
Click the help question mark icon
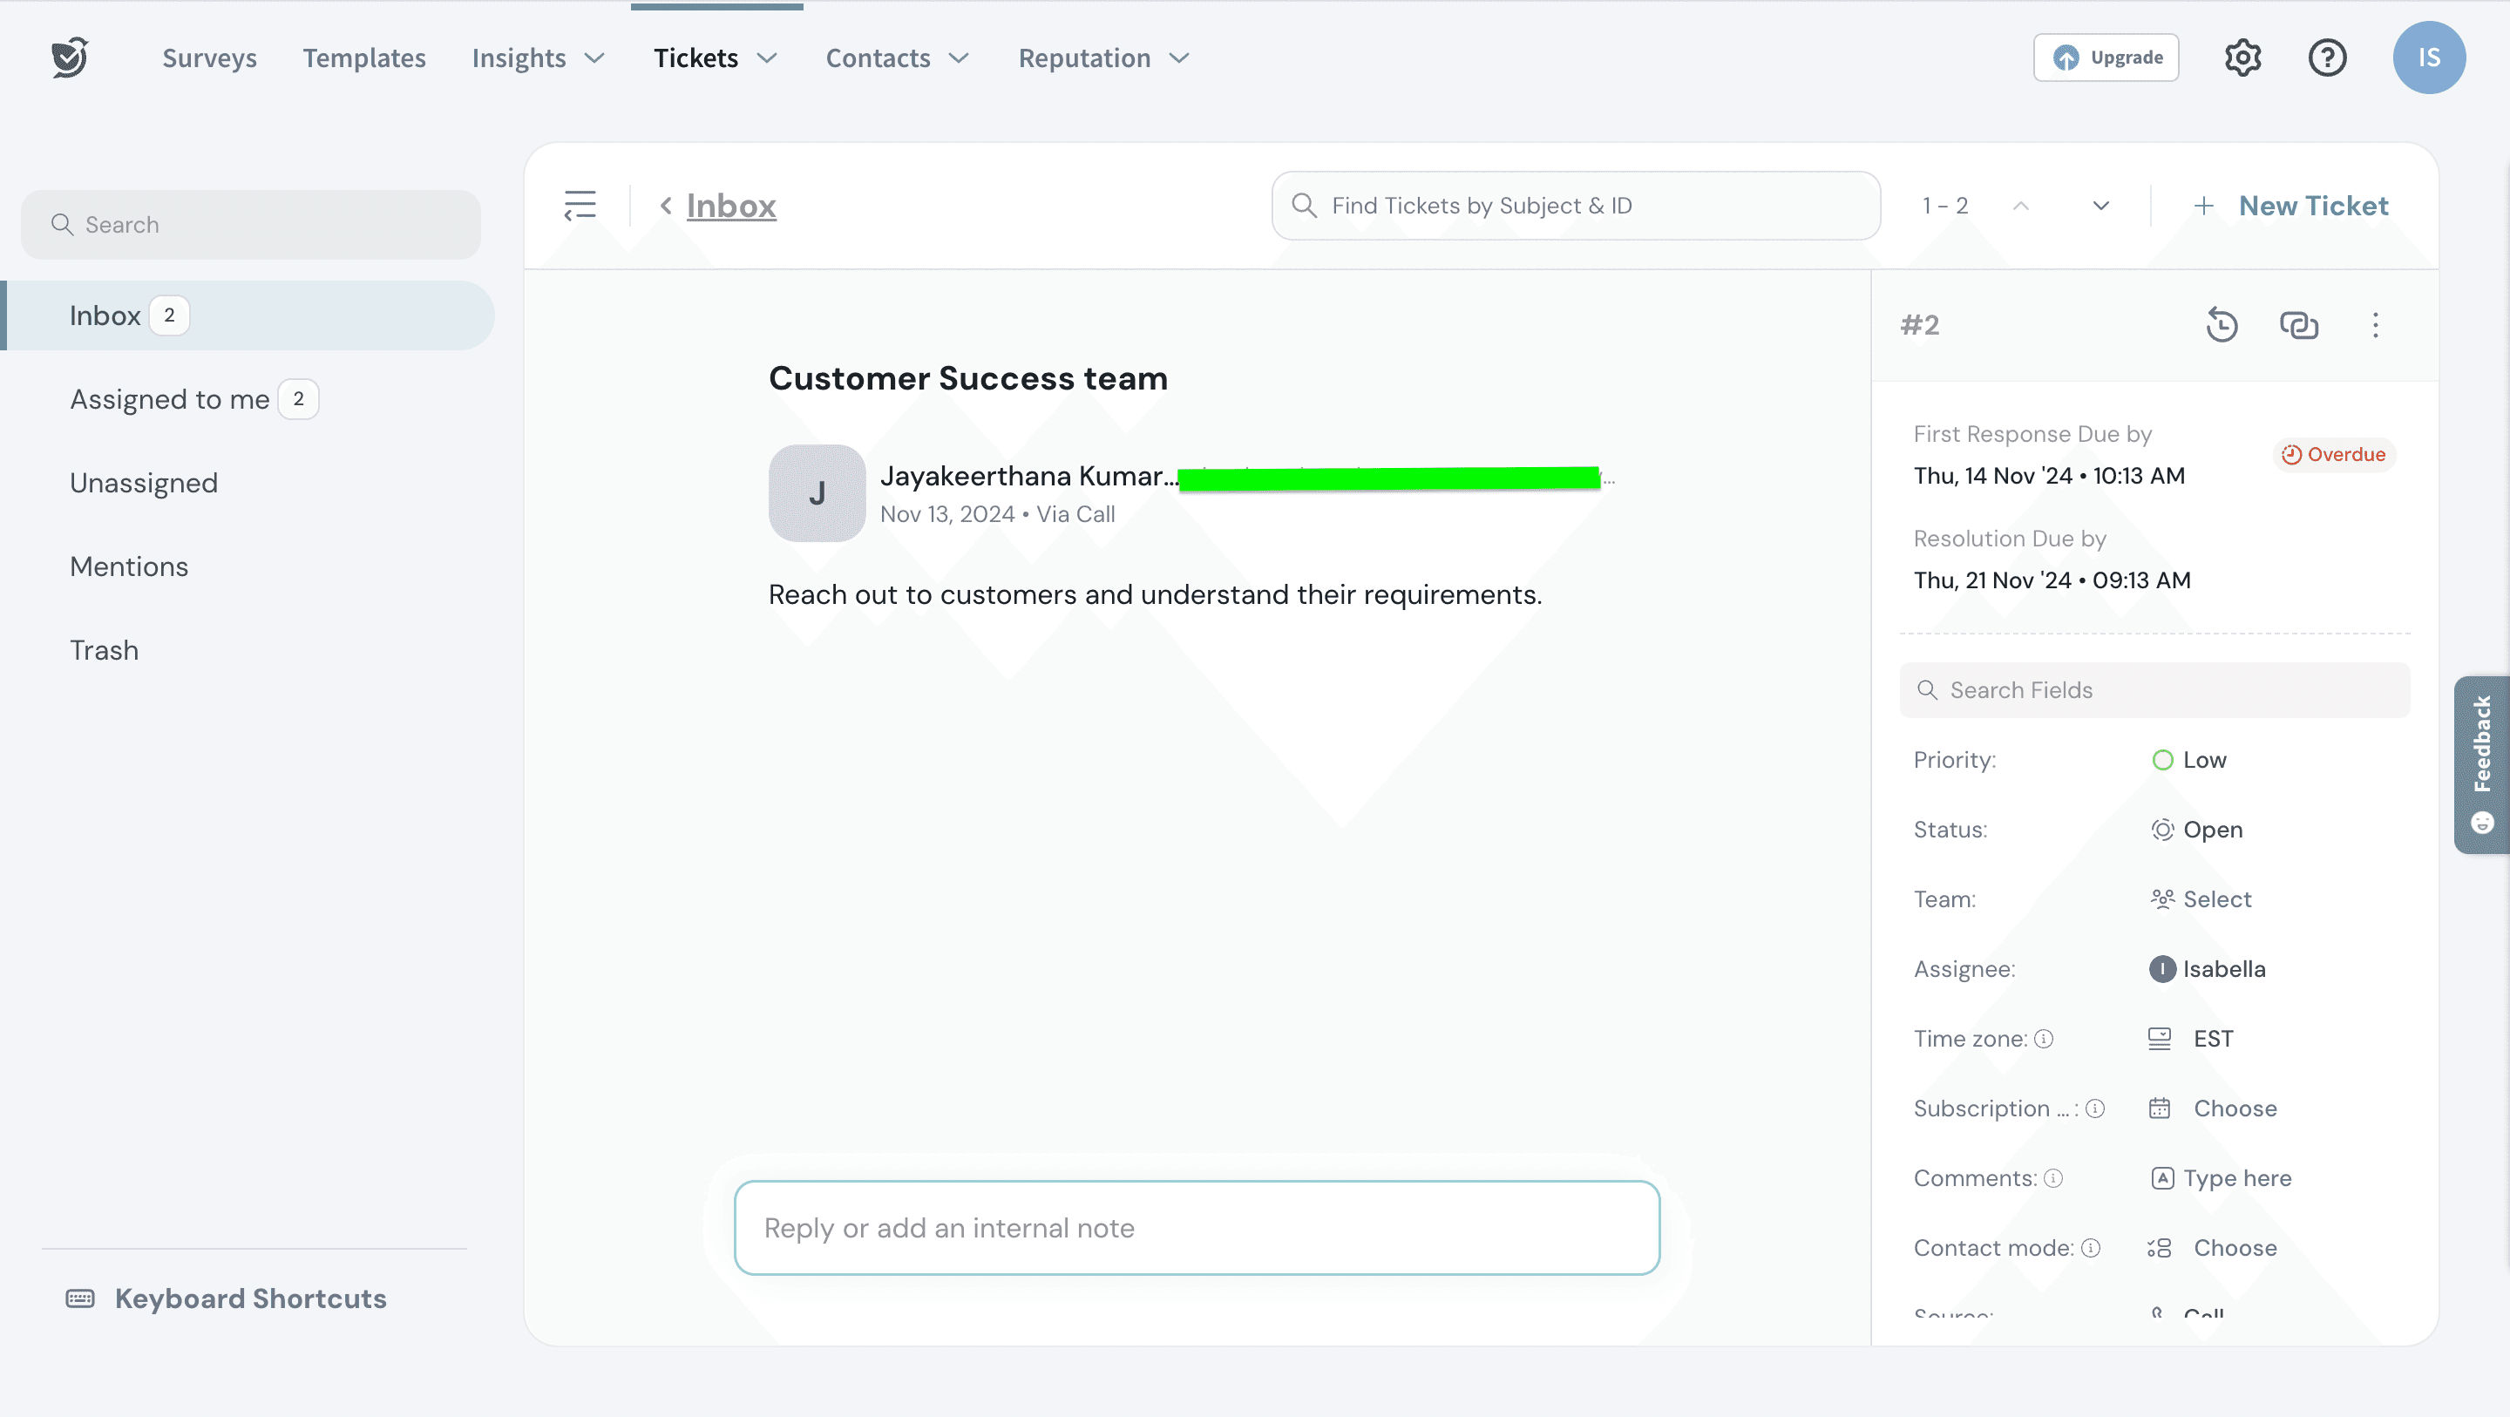pos(2327,58)
